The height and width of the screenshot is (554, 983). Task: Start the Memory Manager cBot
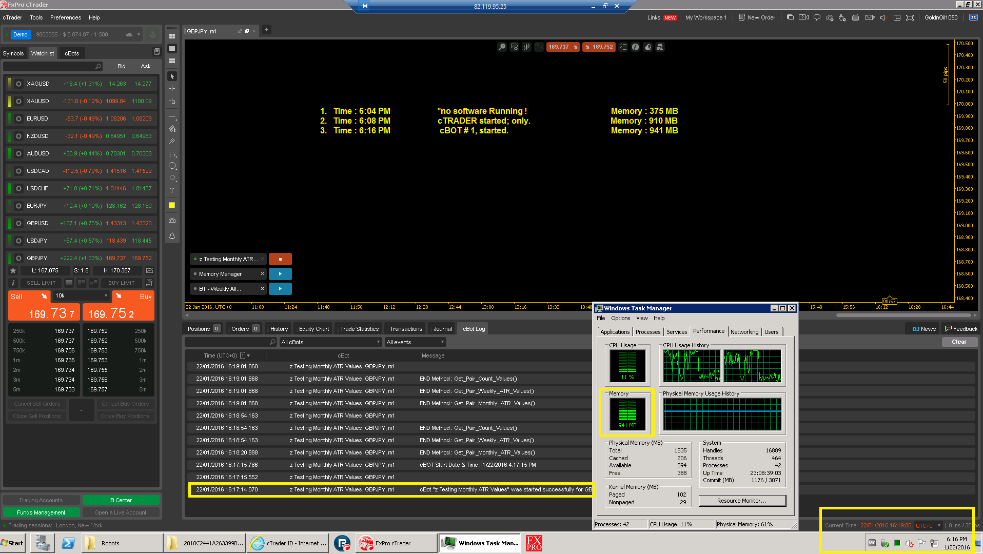tap(280, 274)
